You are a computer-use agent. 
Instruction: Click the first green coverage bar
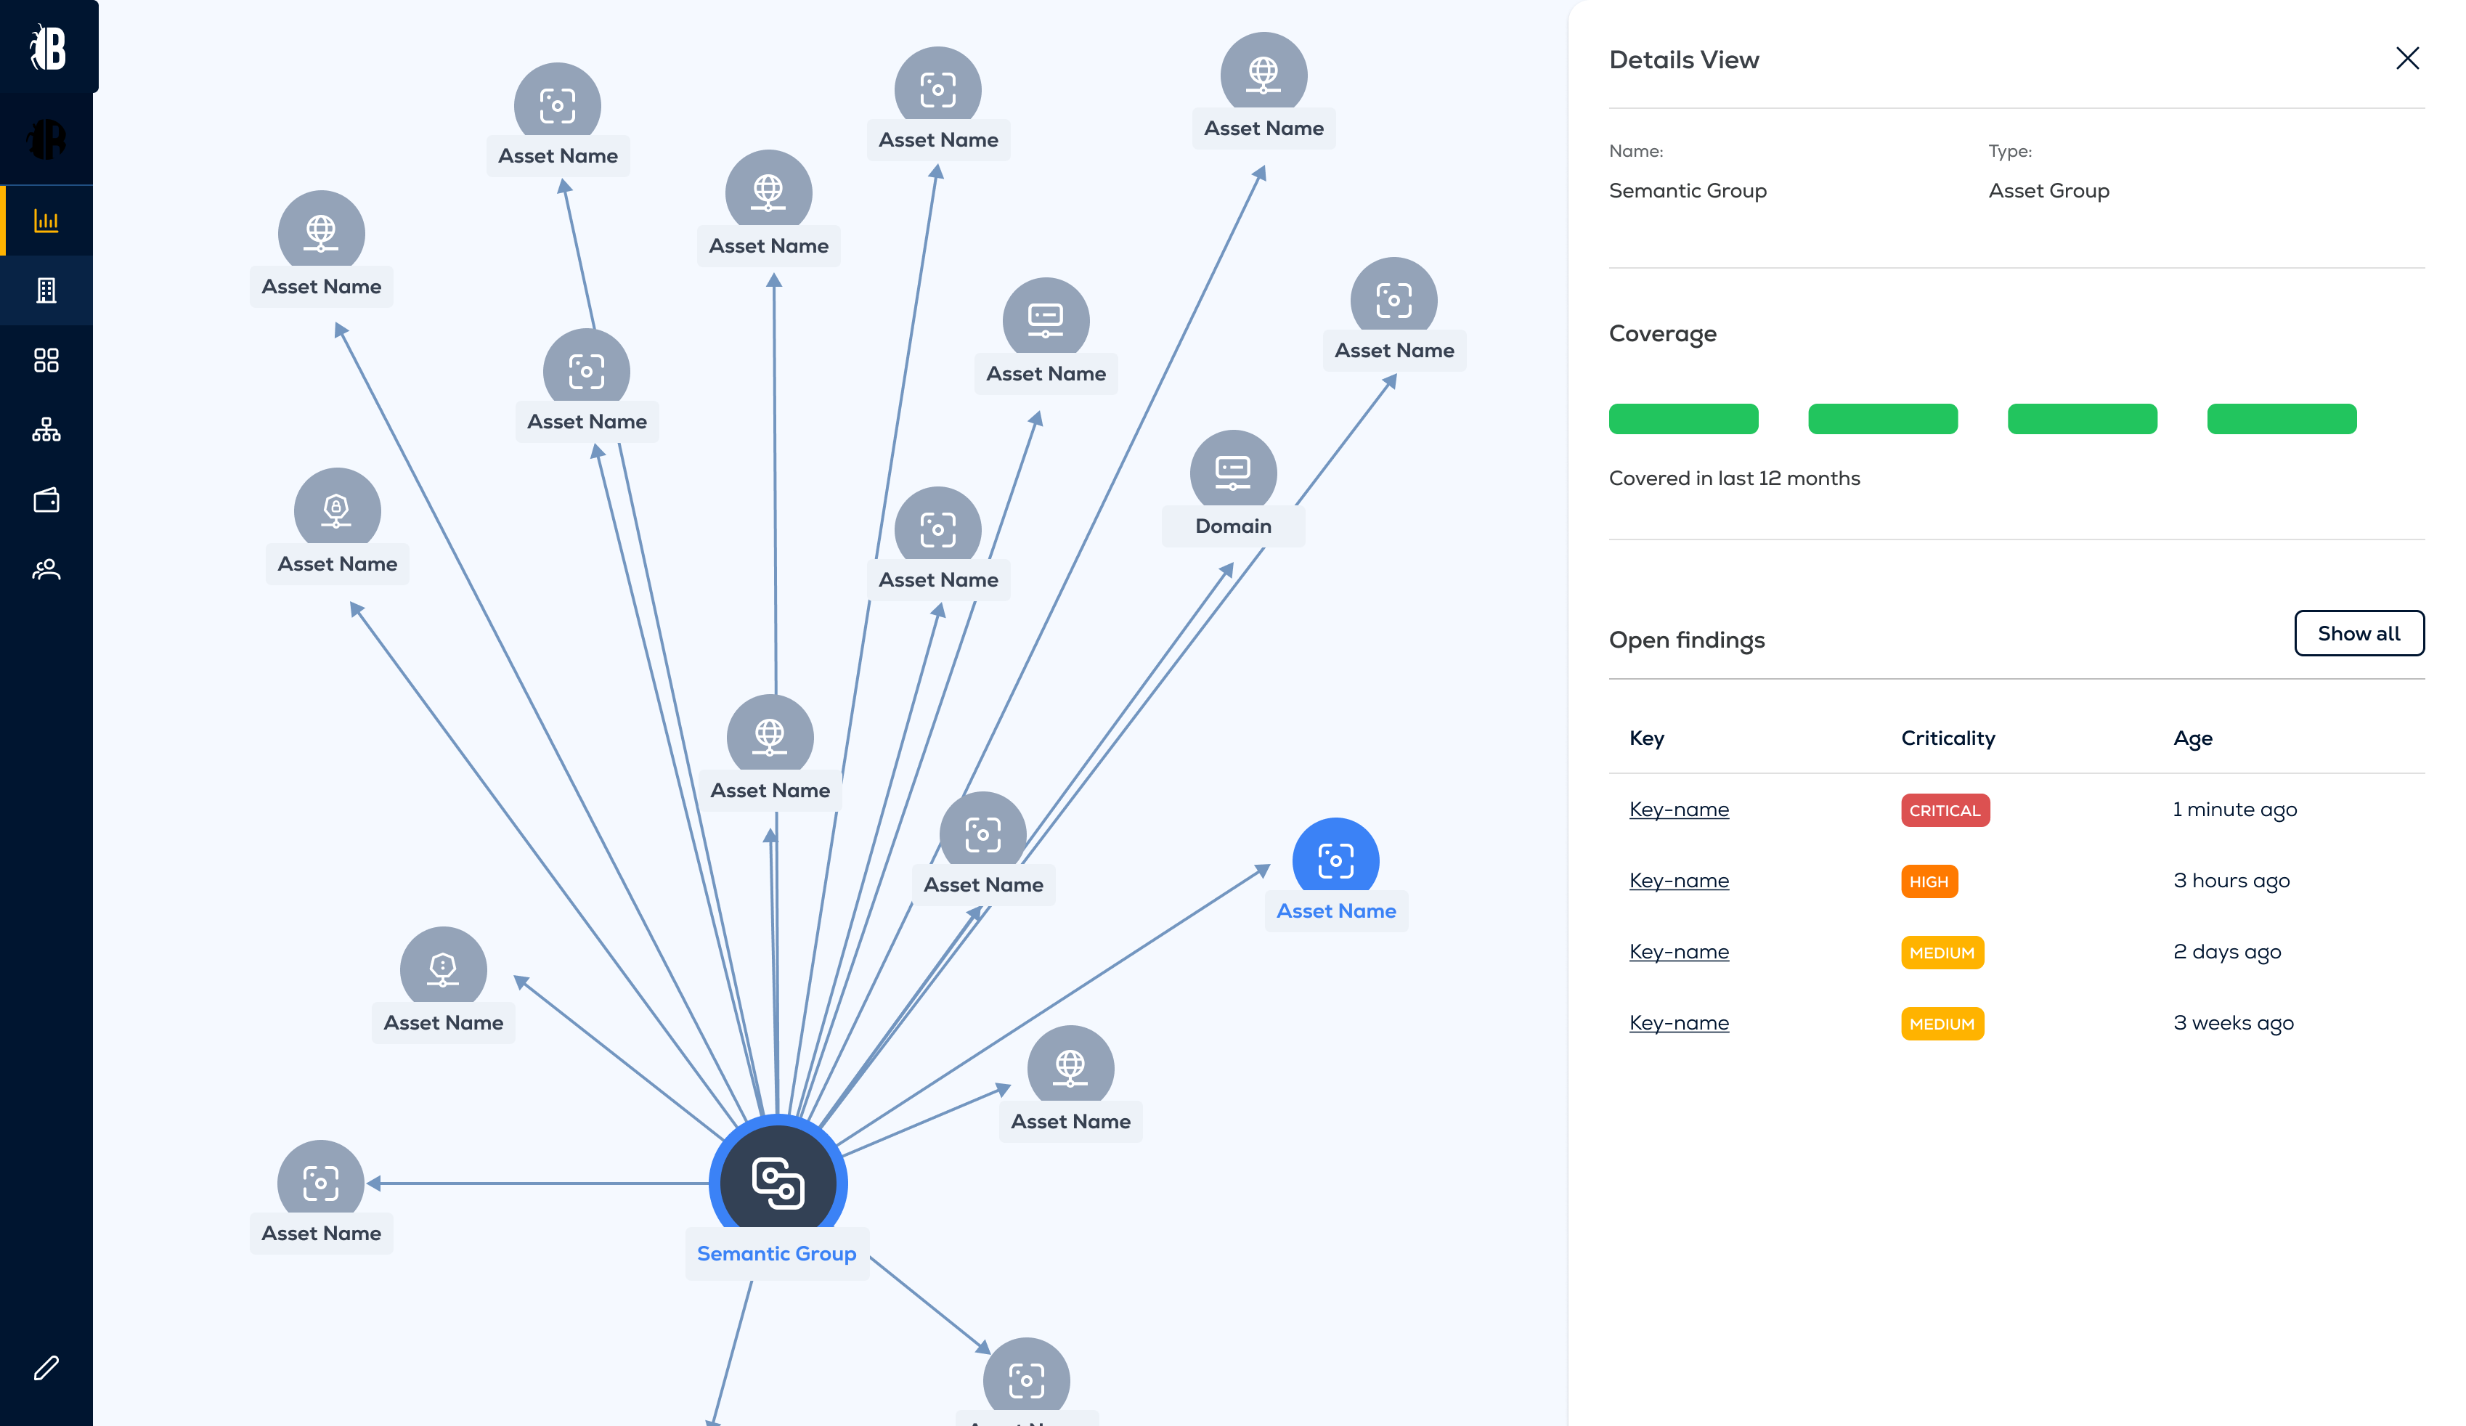pos(1682,419)
